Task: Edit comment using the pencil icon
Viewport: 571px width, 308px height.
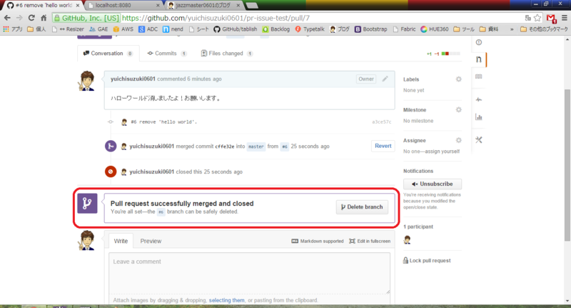Action: [385, 79]
